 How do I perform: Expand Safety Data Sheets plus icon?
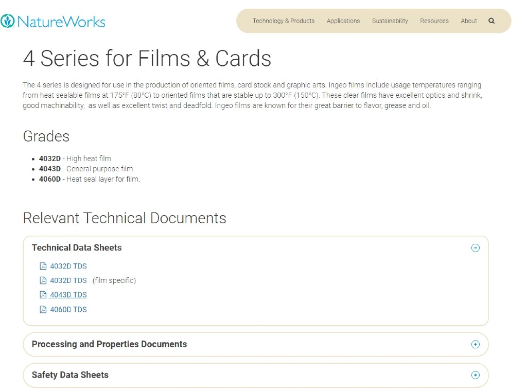point(476,375)
